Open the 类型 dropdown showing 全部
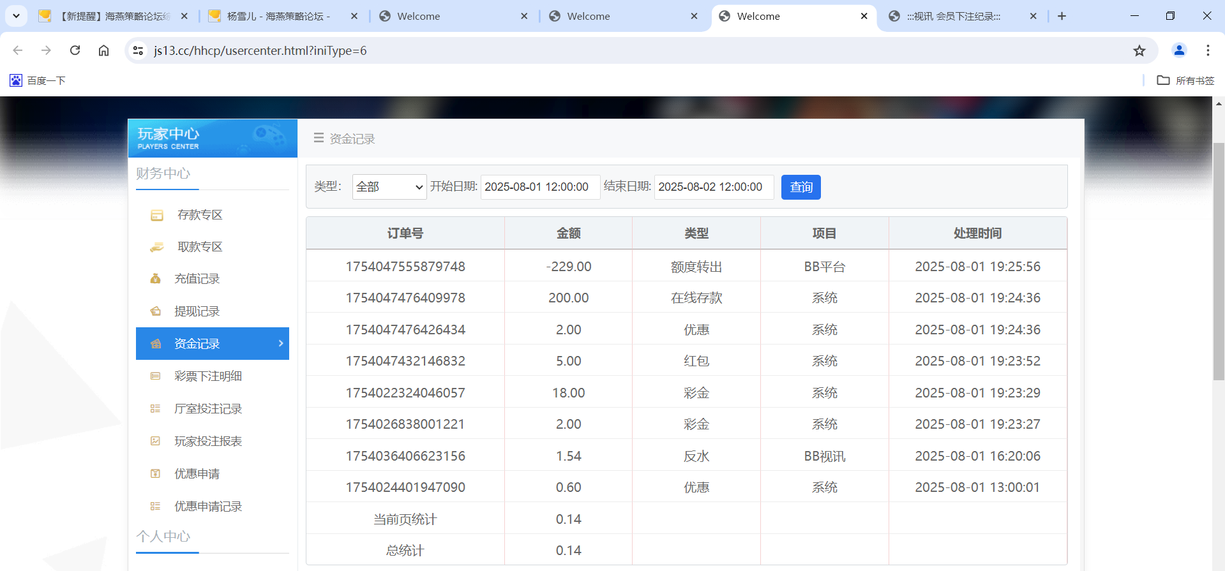 389,187
